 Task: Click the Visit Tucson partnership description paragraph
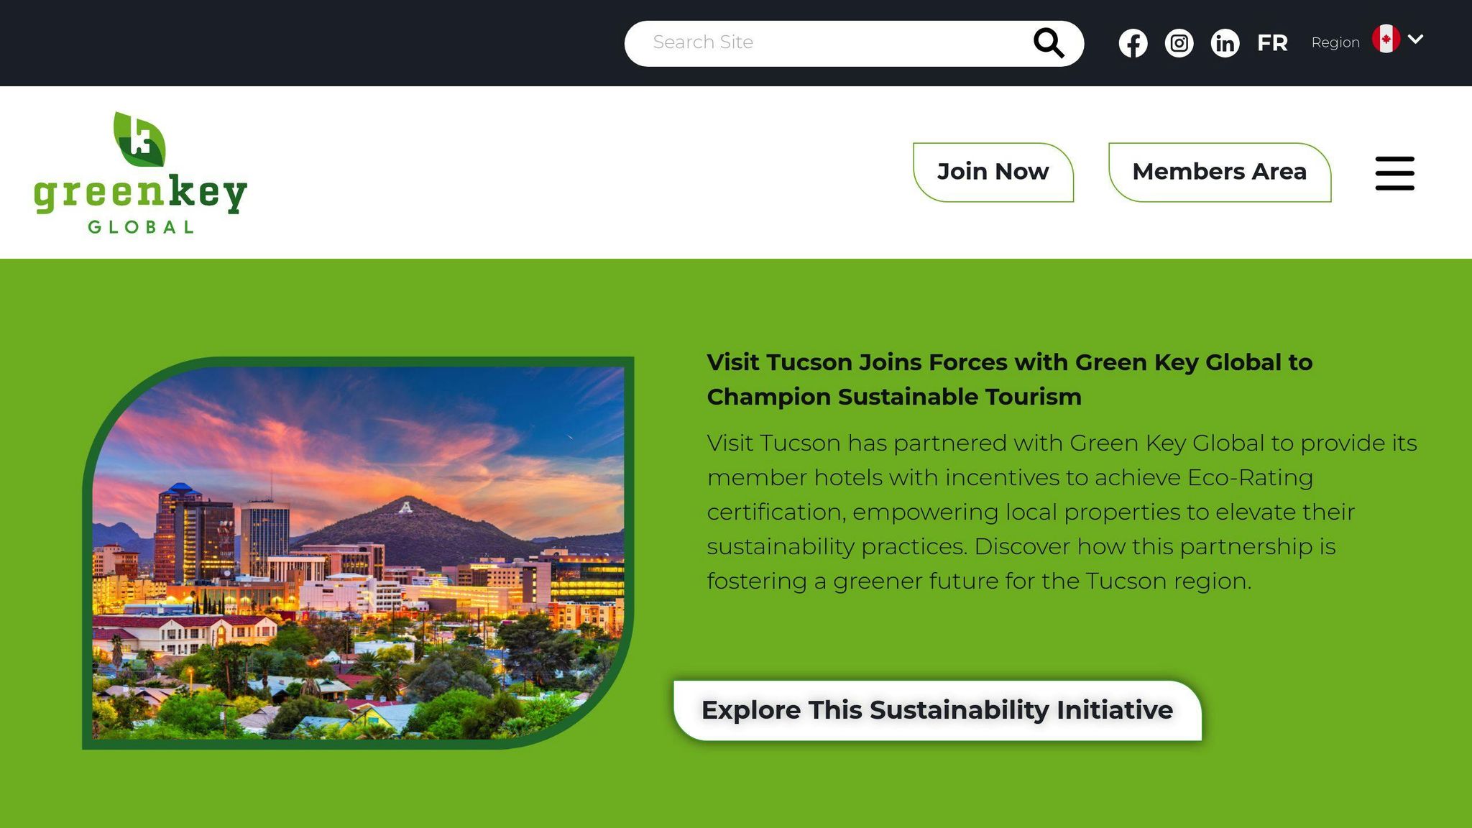click(1062, 512)
